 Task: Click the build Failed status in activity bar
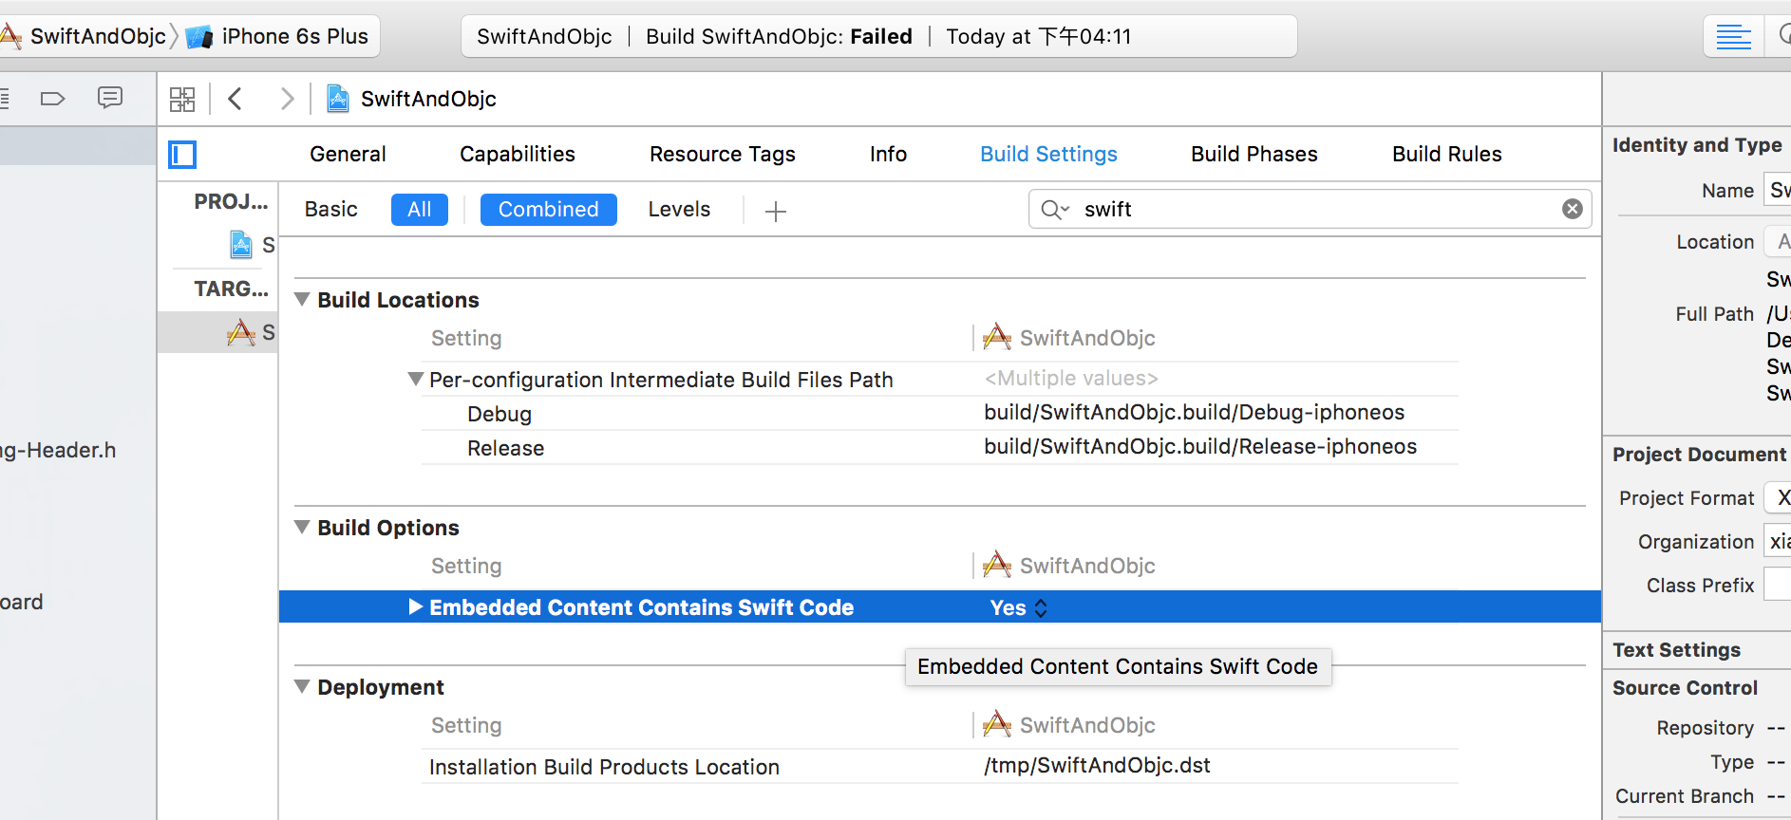880,36
